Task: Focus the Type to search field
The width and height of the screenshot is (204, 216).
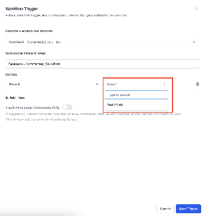Action: coord(137,95)
